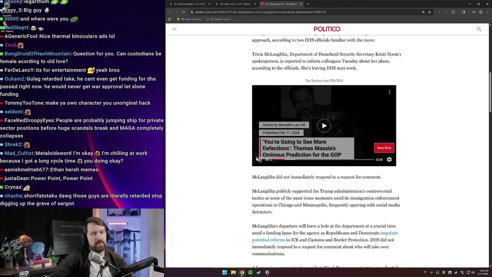The image size is (492, 277).
Task: Open the Politico hamburger menu
Action: pos(174,29)
